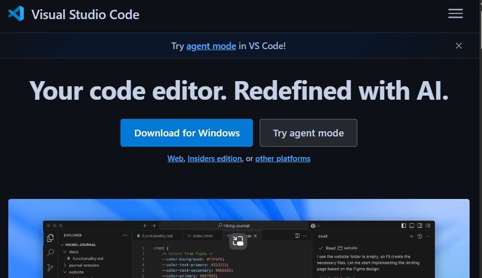This screenshot has height=278, width=482.
Task: Click the back navigation arrow in title bar
Action: [x=145, y=225]
